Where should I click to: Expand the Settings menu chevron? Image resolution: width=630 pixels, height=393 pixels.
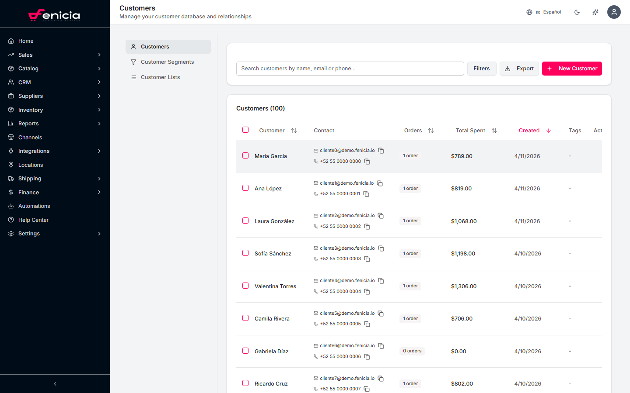[x=99, y=233]
